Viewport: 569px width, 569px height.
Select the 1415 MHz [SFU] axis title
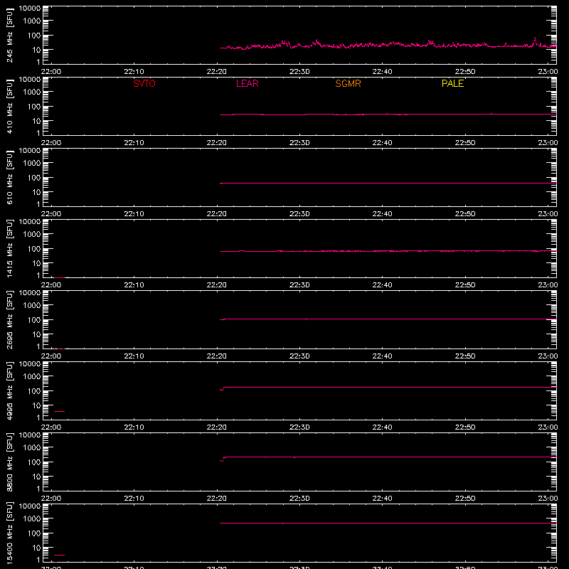tap(9, 248)
